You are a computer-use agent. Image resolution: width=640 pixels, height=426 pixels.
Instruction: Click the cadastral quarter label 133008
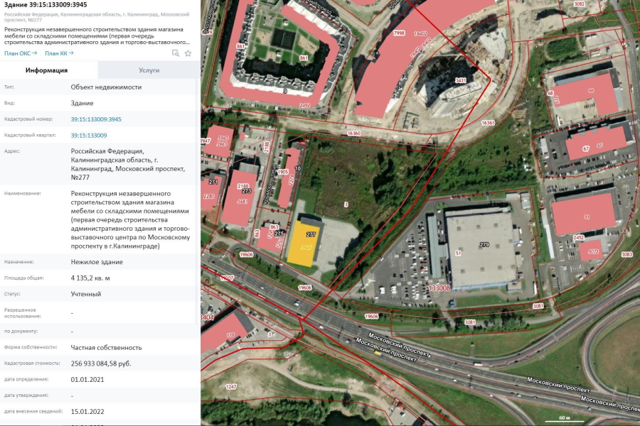click(x=440, y=288)
